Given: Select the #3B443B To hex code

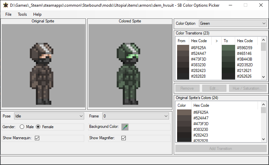Looking at the screenshot, I should tap(245, 59).
